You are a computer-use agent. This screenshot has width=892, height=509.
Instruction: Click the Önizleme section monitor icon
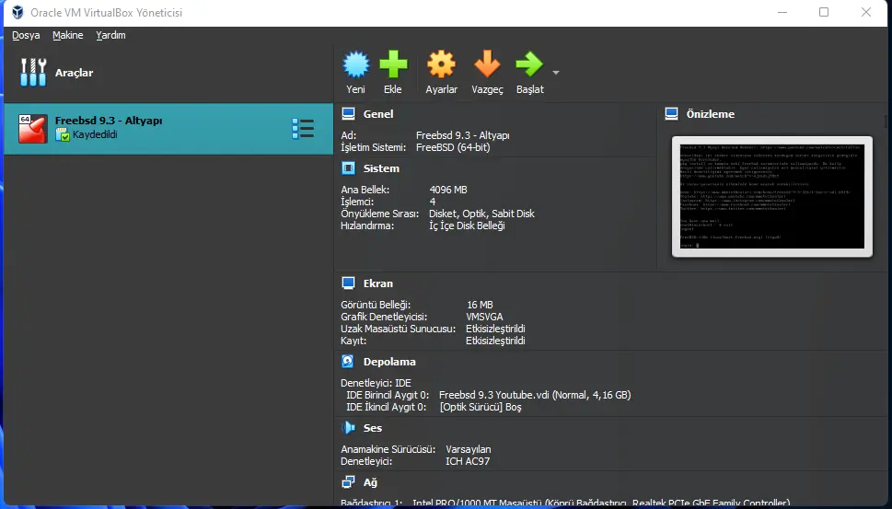click(671, 114)
